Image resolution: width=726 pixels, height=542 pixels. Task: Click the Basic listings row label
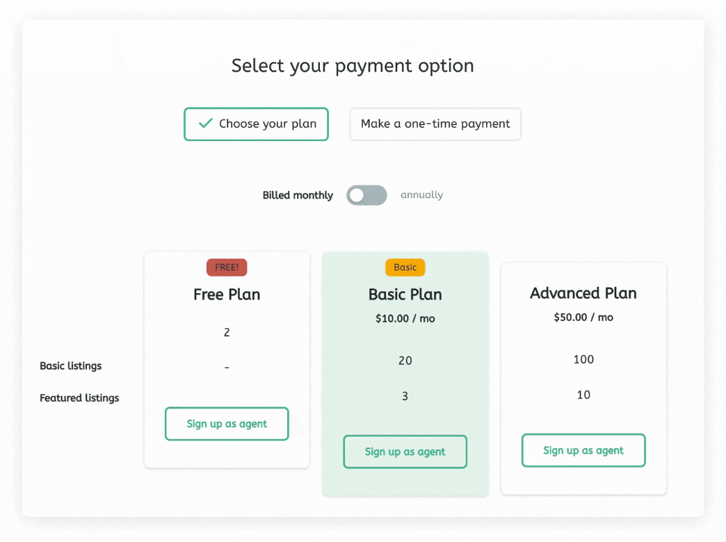[x=71, y=366]
